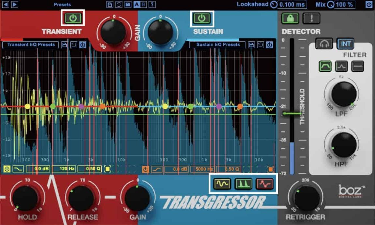Click the bottom Gain knob
375x225 pixels.
[137, 199]
